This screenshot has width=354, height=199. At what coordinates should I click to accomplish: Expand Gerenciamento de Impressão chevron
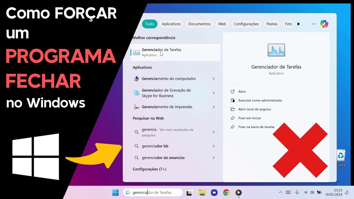pos(214,107)
